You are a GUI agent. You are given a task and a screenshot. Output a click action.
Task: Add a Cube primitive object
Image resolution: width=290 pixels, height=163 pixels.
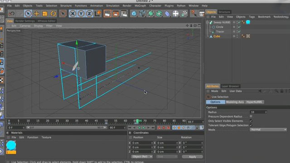(134, 14)
